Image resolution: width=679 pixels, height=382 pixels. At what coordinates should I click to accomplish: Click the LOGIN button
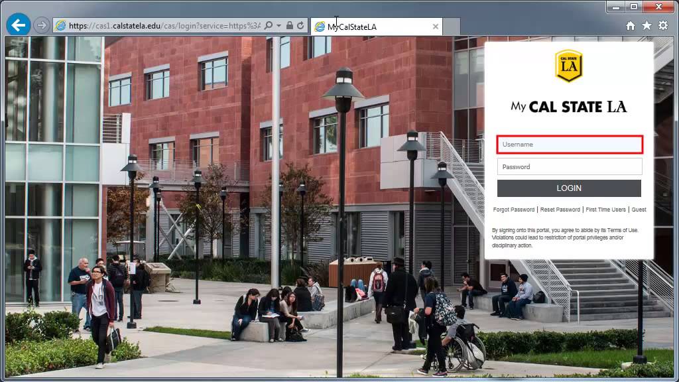click(569, 188)
